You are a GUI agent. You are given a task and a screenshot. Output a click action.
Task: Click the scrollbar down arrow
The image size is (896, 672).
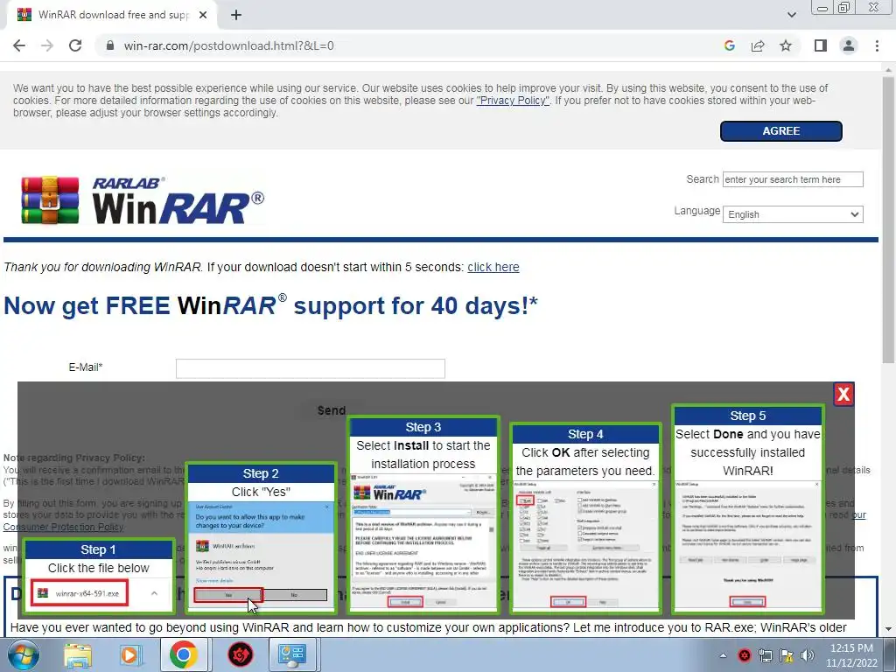tap(888, 629)
